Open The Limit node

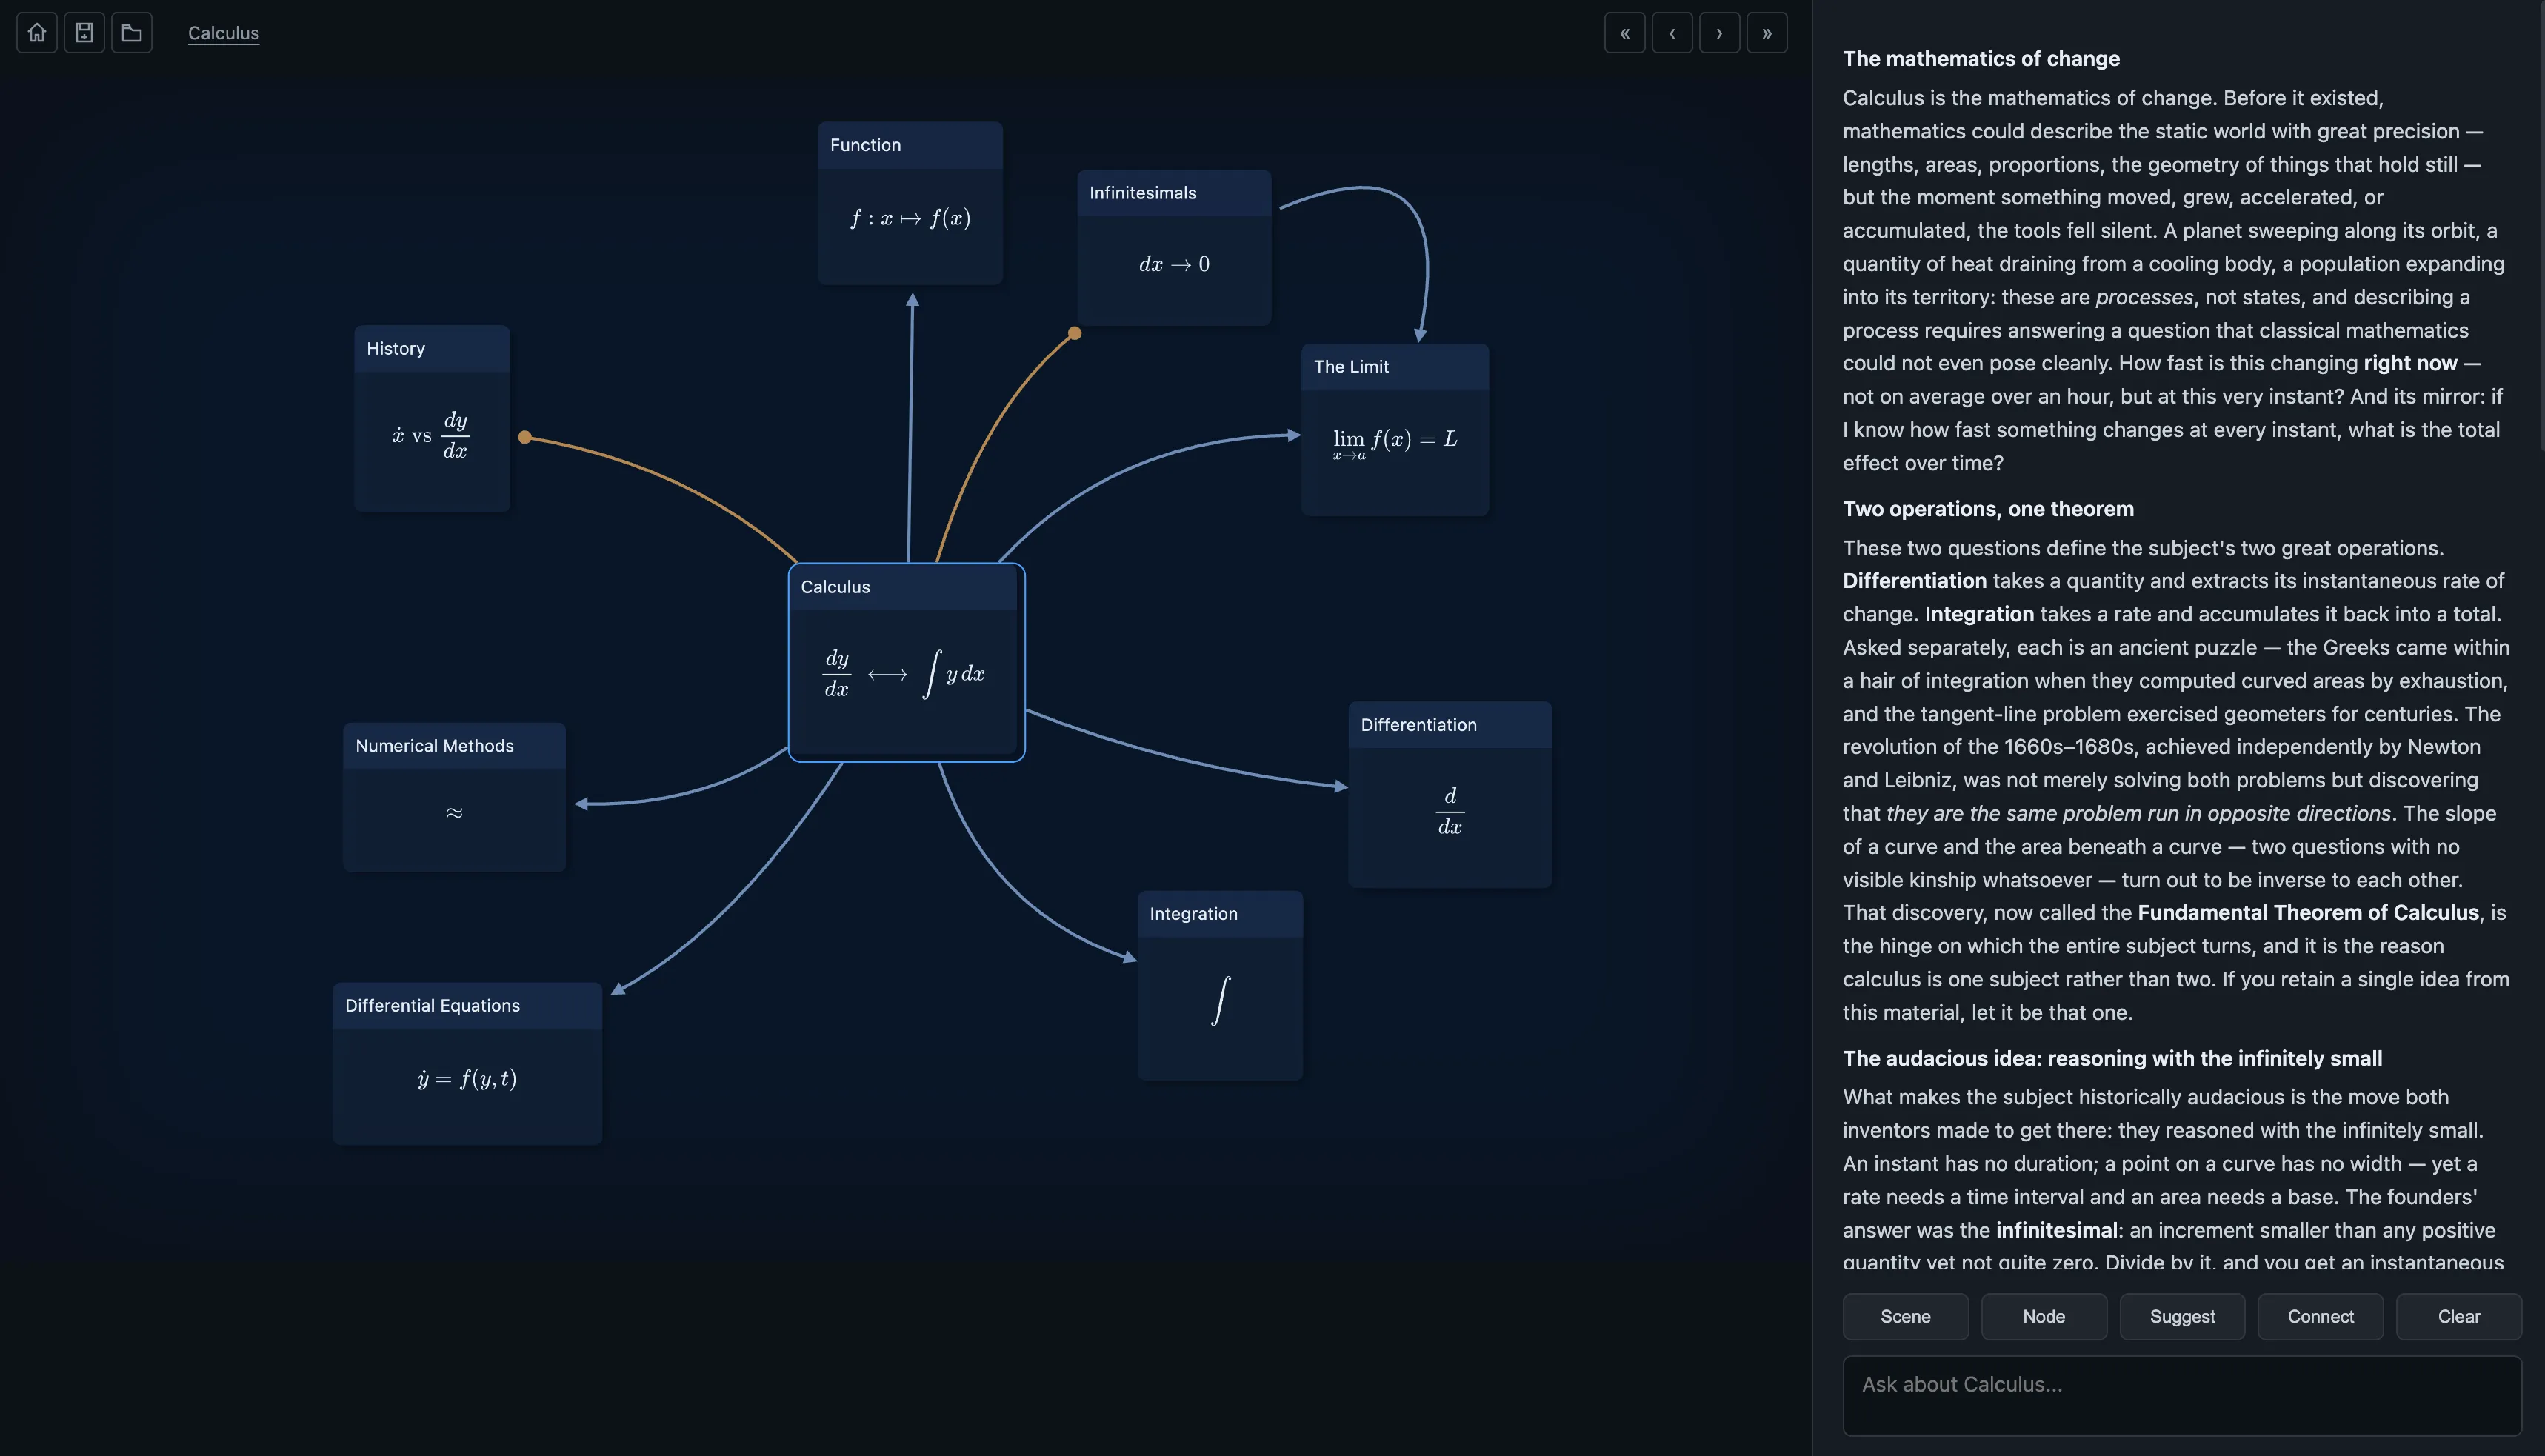tap(1395, 430)
